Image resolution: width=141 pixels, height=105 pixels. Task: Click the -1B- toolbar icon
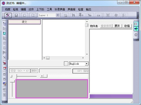(98, 15)
